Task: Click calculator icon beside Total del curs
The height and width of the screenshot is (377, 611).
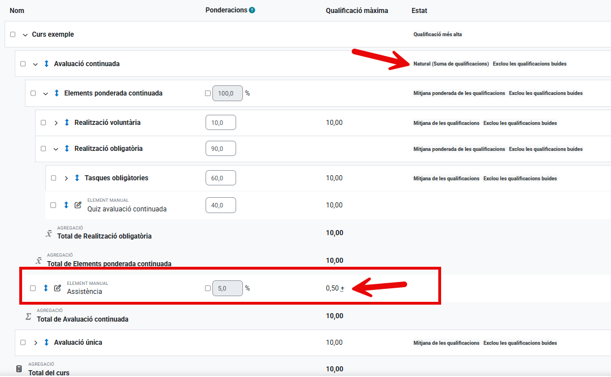Action: 19,369
